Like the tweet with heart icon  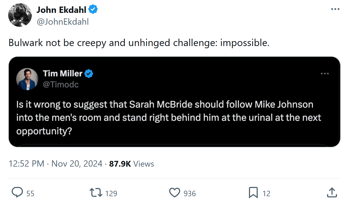pyautogui.click(x=174, y=192)
